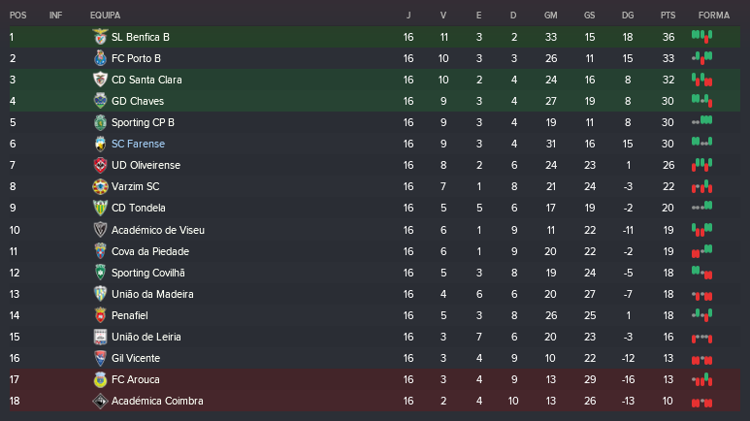Click the Varzim SC crest icon

[x=99, y=186]
